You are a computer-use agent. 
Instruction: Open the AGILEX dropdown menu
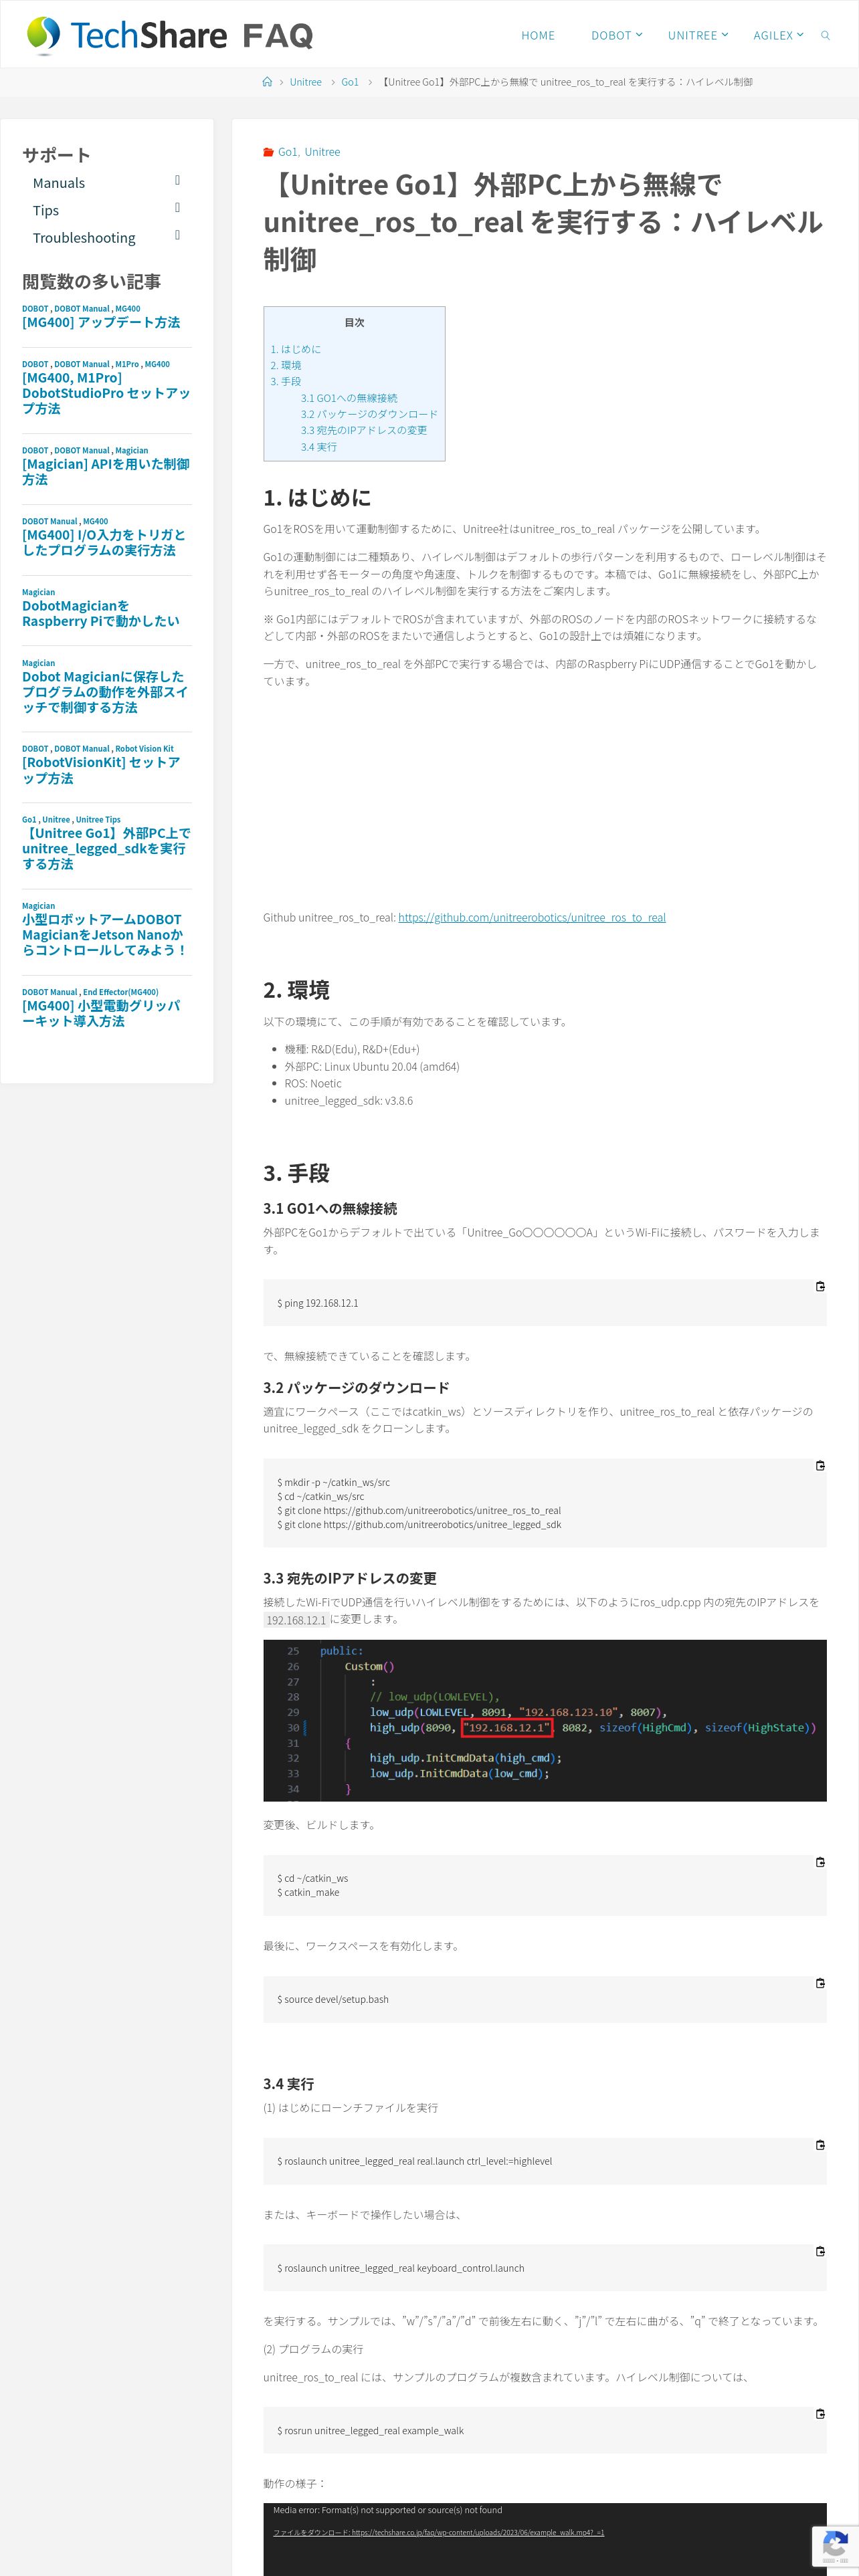pyautogui.click(x=778, y=35)
